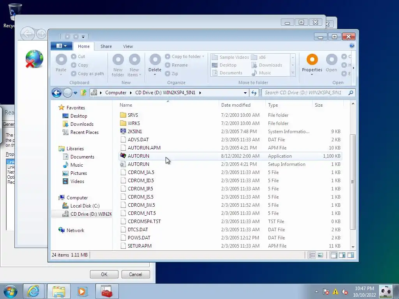Switch to large thumbnails view in status bar
399x299 pixels.
(x=320, y=255)
